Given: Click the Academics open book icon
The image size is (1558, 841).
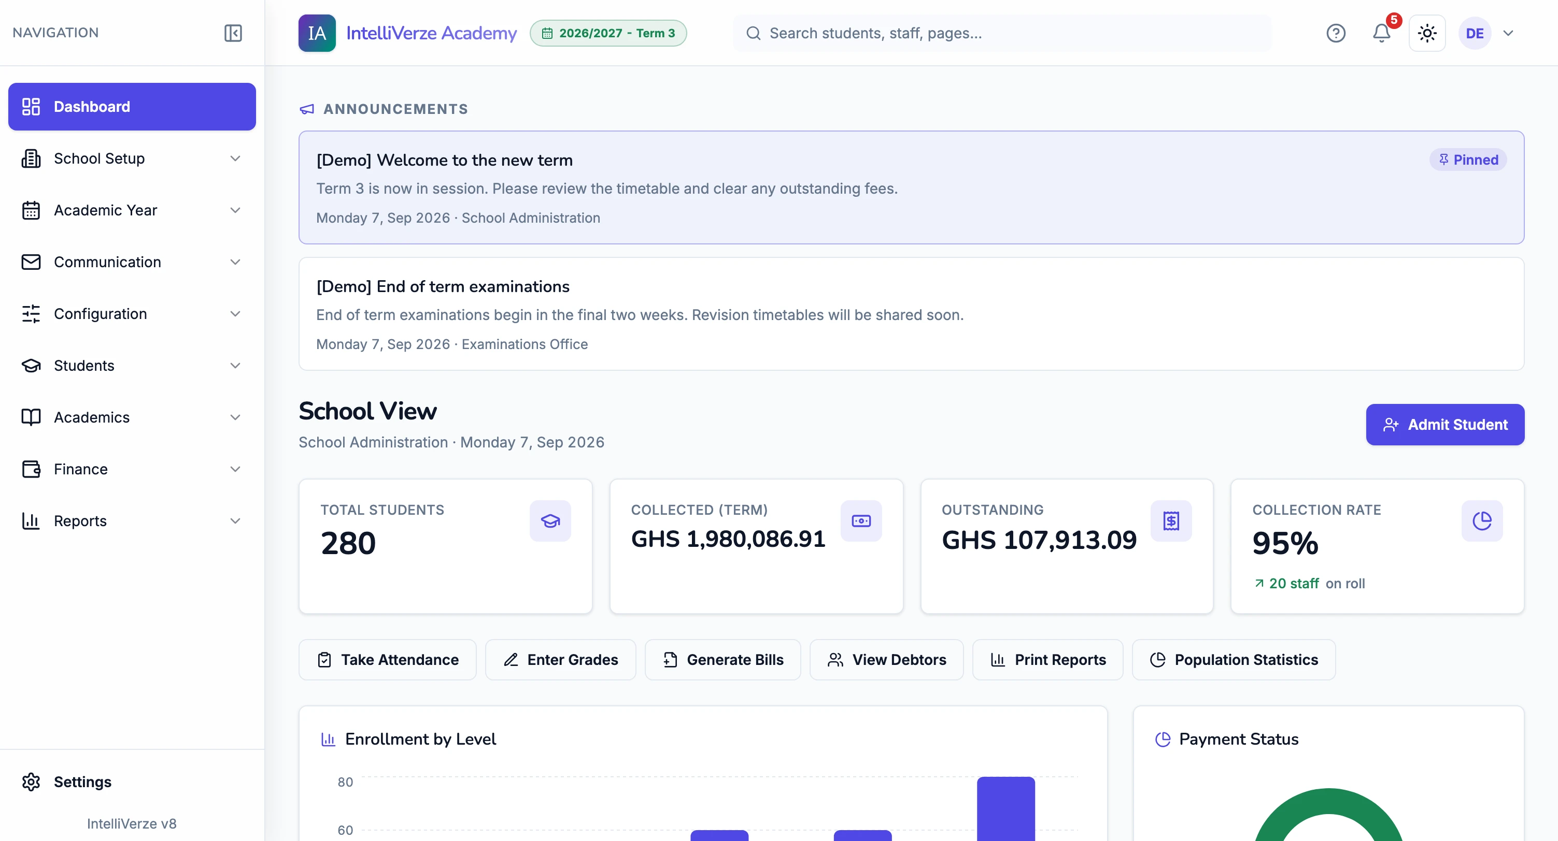Looking at the screenshot, I should [31, 417].
